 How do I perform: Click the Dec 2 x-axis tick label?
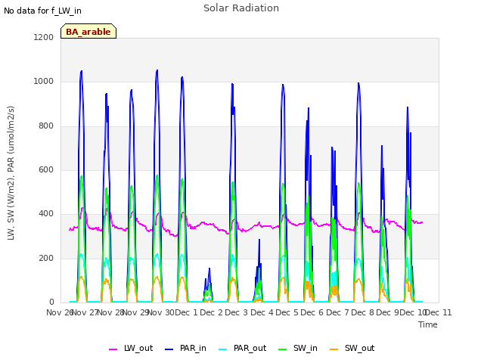211,312
